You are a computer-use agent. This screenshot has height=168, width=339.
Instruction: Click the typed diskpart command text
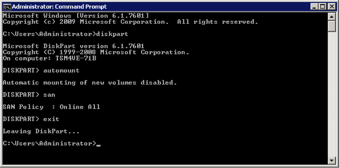[x=112, y=34]
